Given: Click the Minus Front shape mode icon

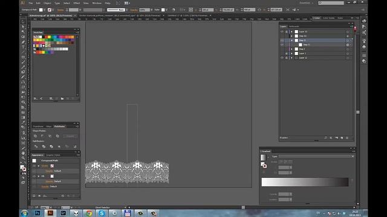Looking at the screenshot, I should coord(42,136).
